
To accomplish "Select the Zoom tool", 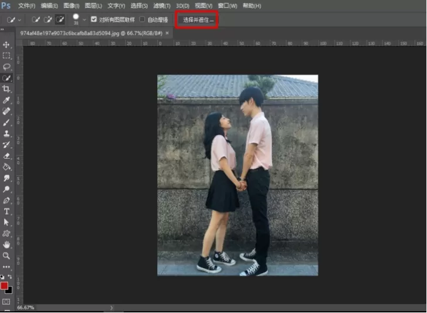I will [6, 256].
